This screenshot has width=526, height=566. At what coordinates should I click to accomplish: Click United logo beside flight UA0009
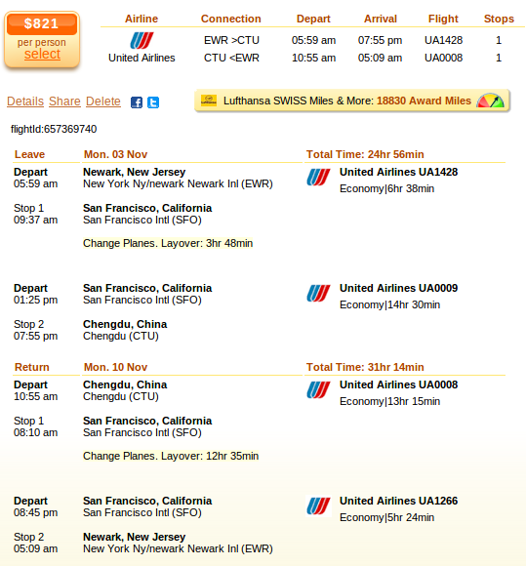coord(318,293)
